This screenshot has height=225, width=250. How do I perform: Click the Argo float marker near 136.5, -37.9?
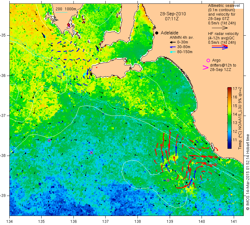coord(91,153)
